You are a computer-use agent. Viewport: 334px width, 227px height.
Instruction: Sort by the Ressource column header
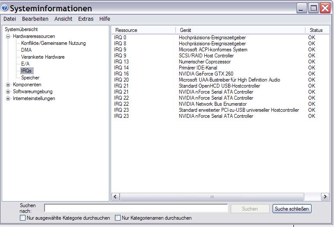(x=143, y=30)
